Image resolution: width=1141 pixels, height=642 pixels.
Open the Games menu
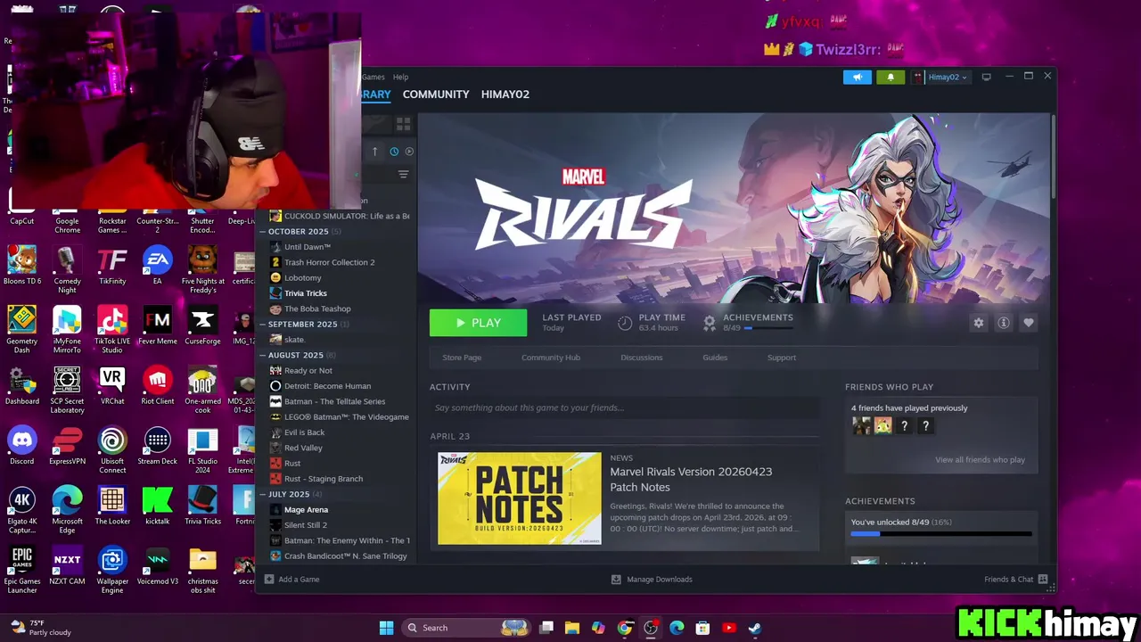[x=373, y=77]
